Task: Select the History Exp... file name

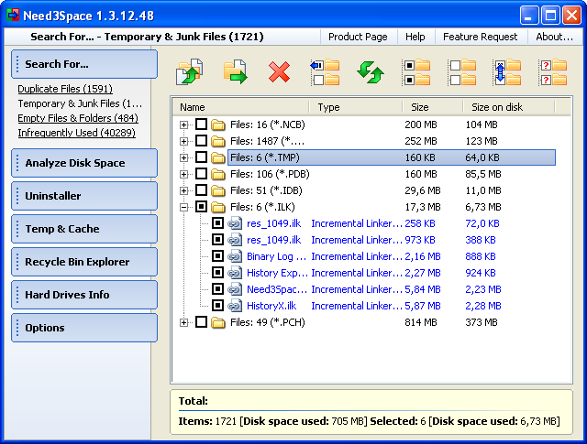Action: point(277,273)
